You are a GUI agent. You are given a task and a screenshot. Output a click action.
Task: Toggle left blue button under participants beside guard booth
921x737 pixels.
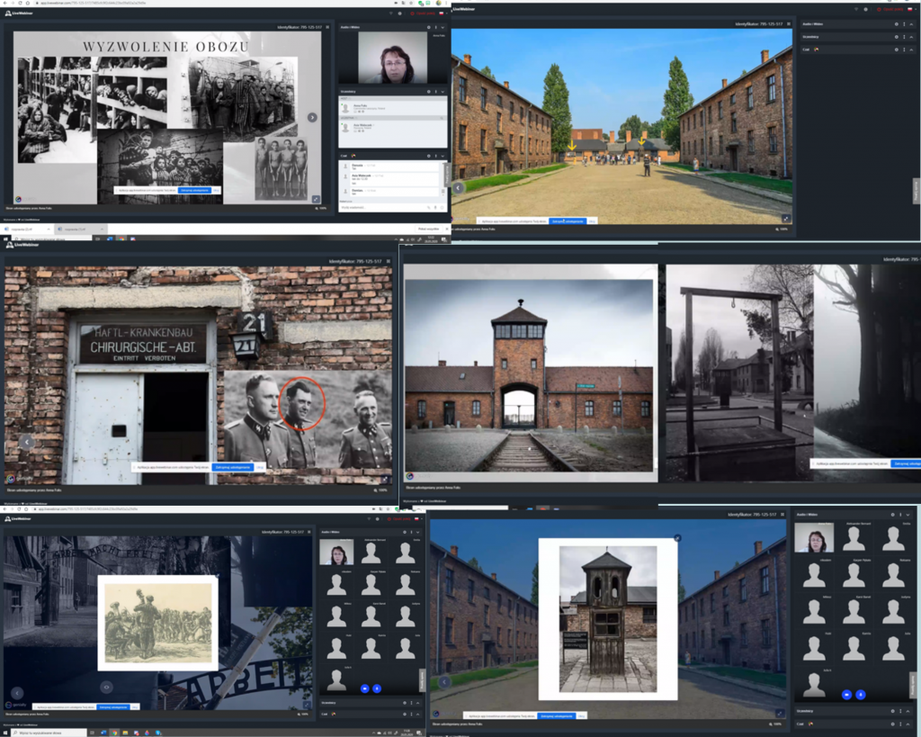point(846,695)
